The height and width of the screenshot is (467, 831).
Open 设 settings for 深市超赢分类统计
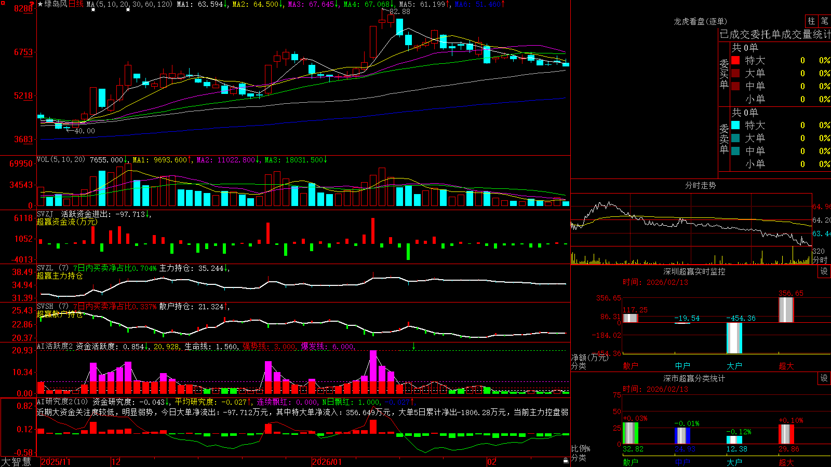[824, 378]
